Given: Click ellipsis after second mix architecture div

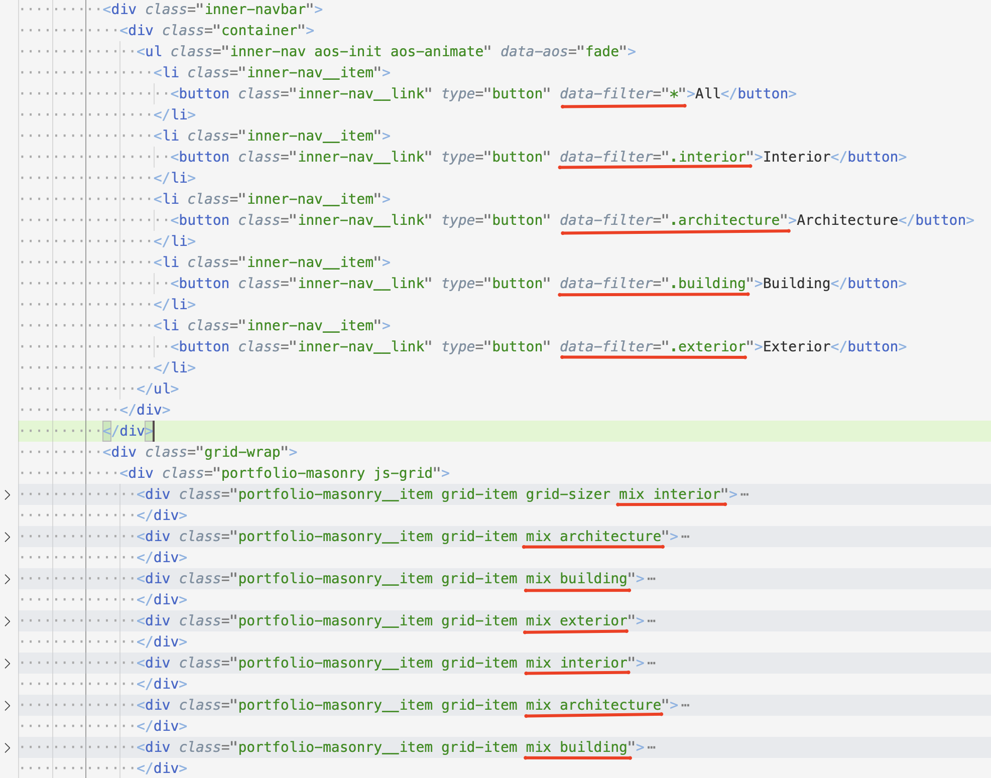Looking at the screenshot, I should pyautogui.click(x=685, y=706).
